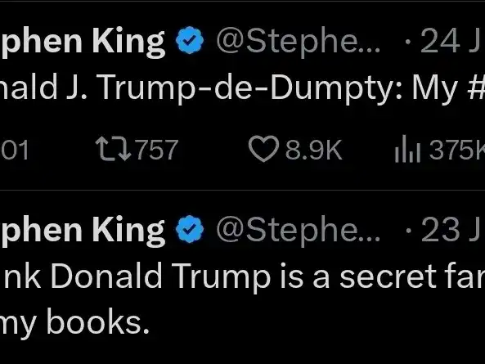Image resolution: width=485 pixels, height=364 pixels.
Task: Open view analytics bar chart icon
Action: [407, 149]
